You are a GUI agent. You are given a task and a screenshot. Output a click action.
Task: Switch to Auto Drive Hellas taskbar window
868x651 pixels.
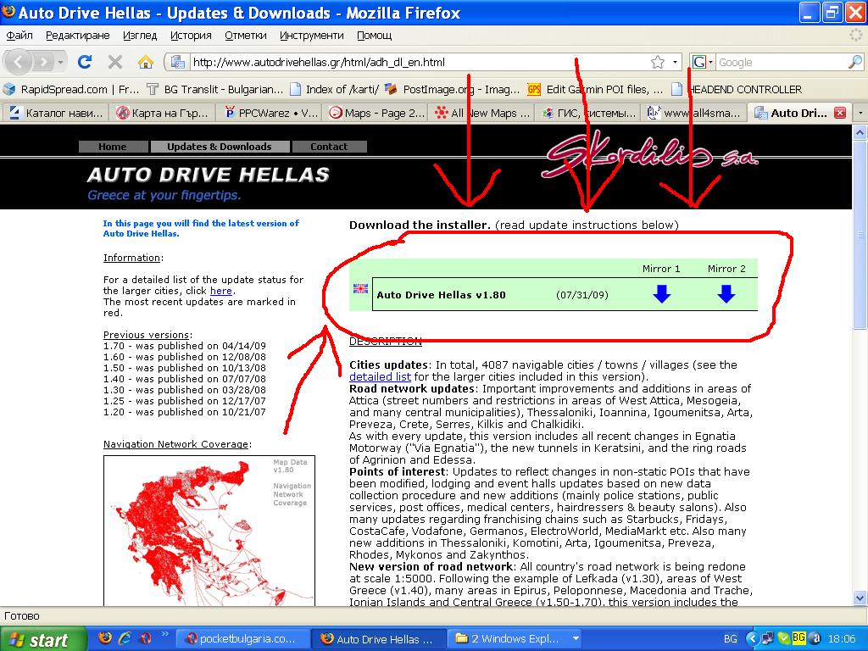click(x=378, y=639)
